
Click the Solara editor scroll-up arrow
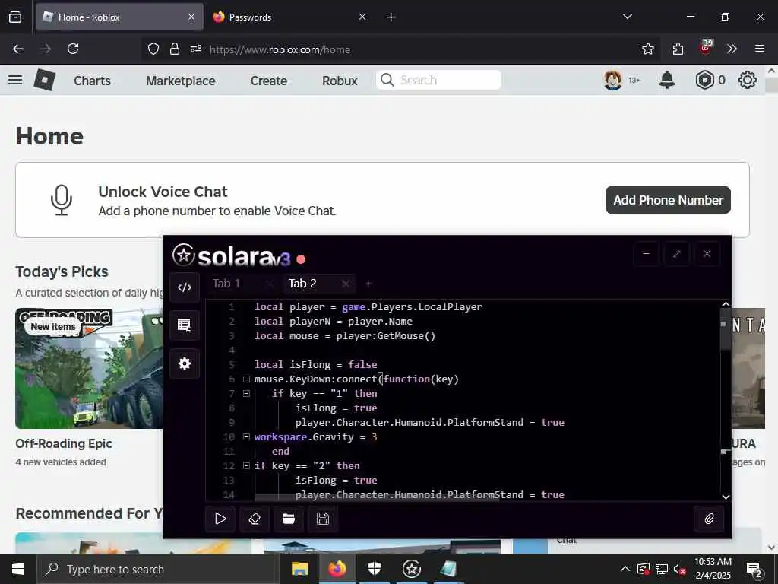coord(726,304)
